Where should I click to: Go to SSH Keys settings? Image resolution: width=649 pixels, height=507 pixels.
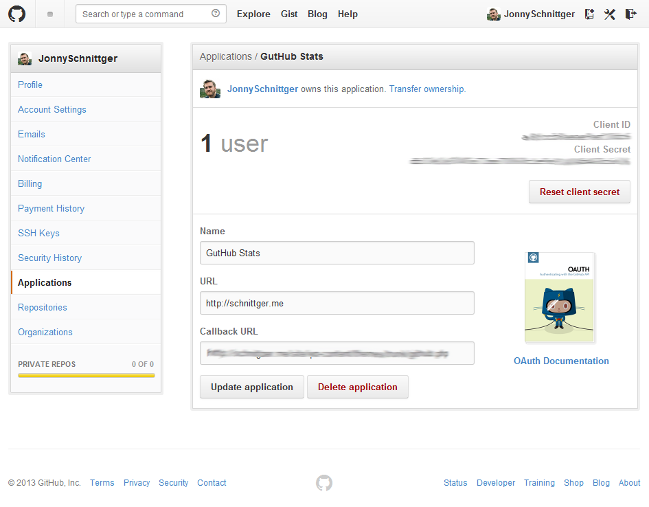[86, 233]
